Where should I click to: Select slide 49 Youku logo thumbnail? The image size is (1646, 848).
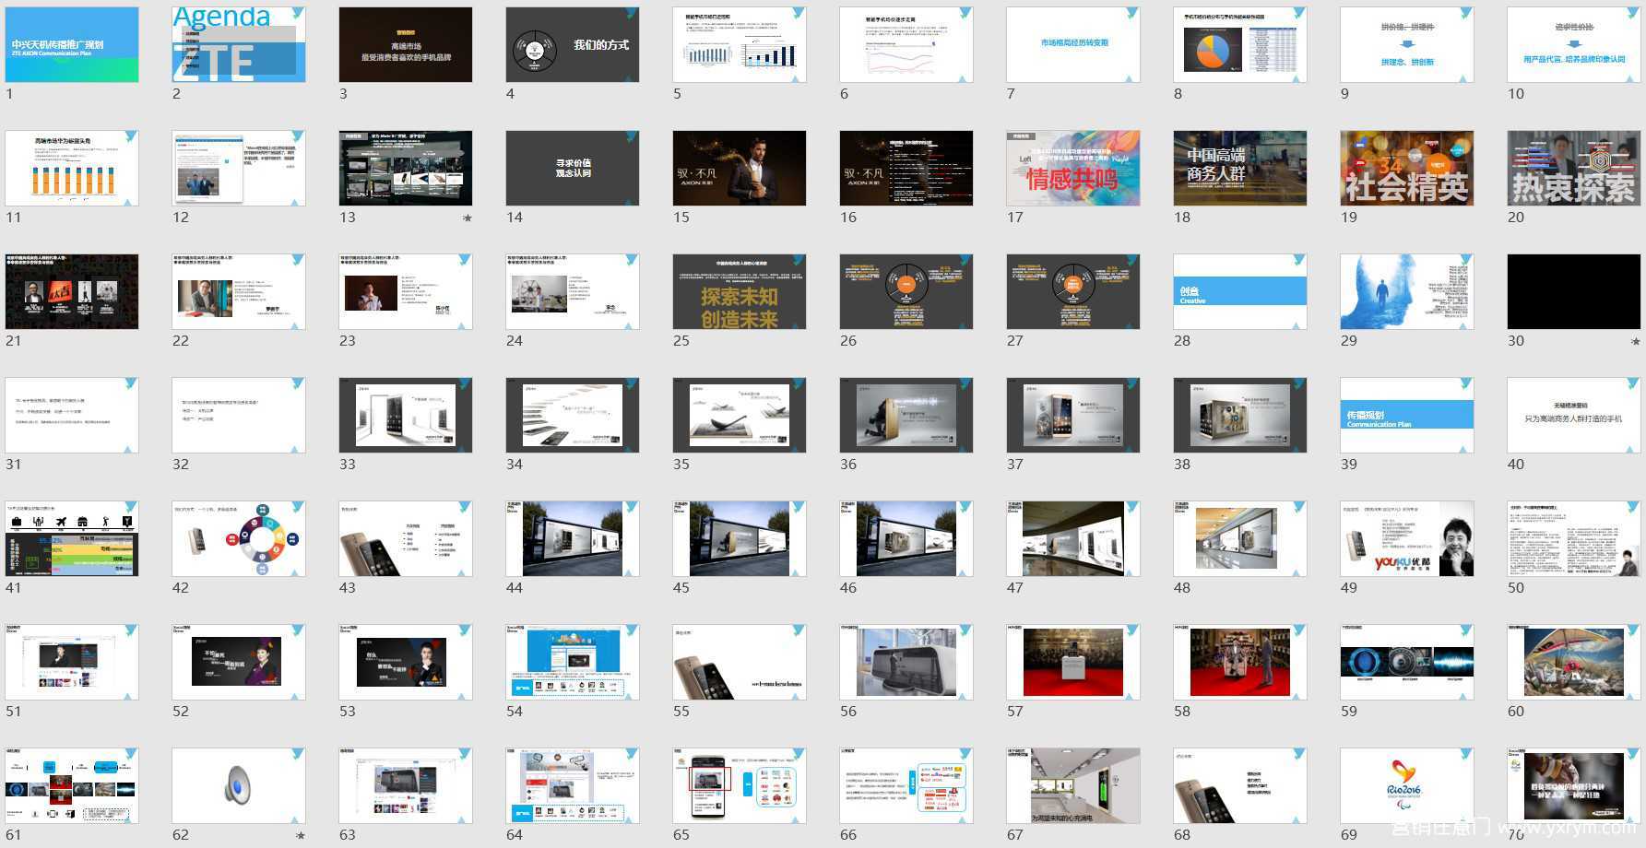tap(1407, 538)
